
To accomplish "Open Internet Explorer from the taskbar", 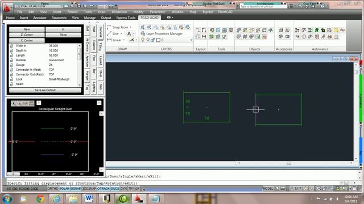I will tap(56, 198).
